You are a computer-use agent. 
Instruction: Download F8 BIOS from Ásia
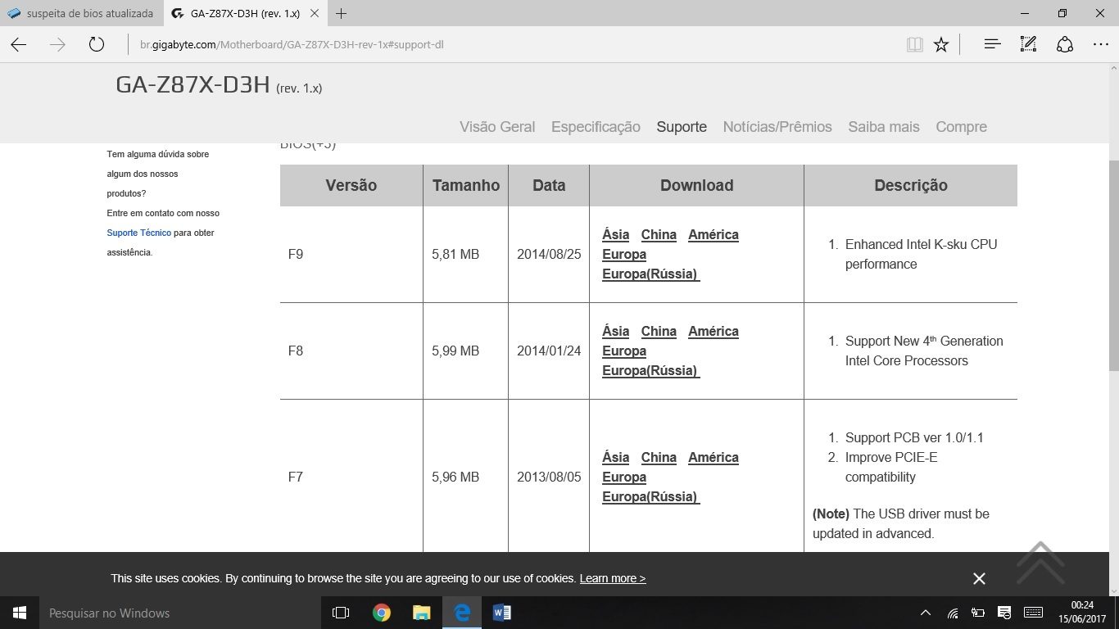(615, 332)
